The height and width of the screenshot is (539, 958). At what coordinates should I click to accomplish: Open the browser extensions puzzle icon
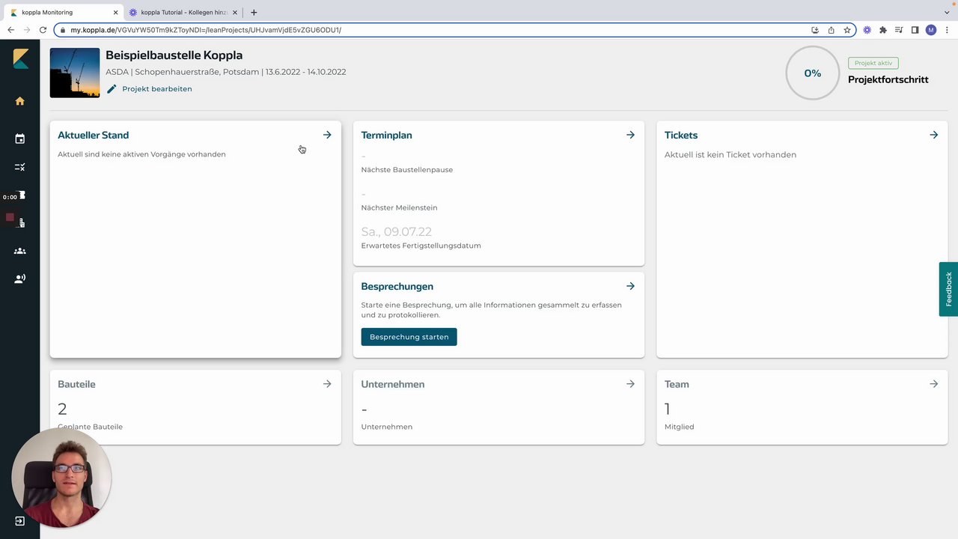point(883,30)
